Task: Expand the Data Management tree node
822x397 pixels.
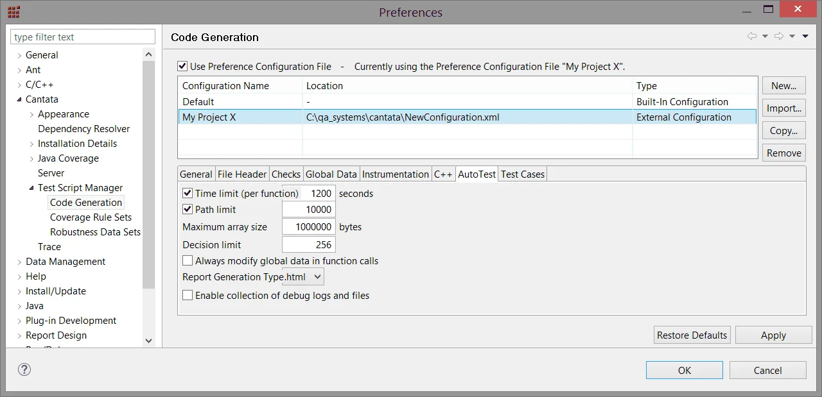Action: click(x=19, y=262)
